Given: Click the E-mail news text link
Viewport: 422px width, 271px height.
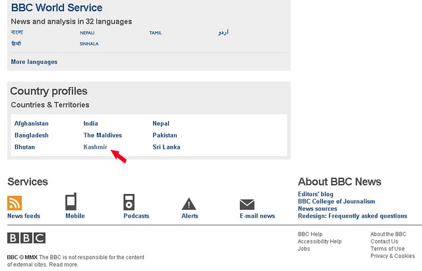Looking at the screenshot, I should 257,216.
